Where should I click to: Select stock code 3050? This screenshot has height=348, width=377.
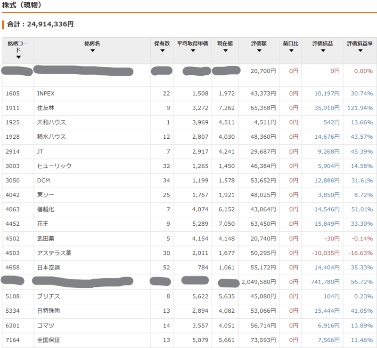[13, 180]
